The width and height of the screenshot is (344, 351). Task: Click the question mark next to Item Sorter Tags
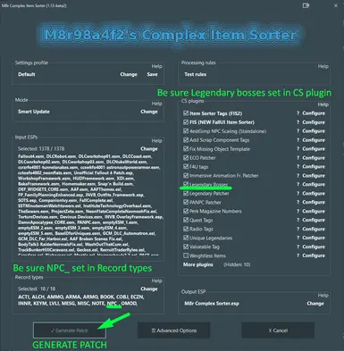tap(298, 113)
